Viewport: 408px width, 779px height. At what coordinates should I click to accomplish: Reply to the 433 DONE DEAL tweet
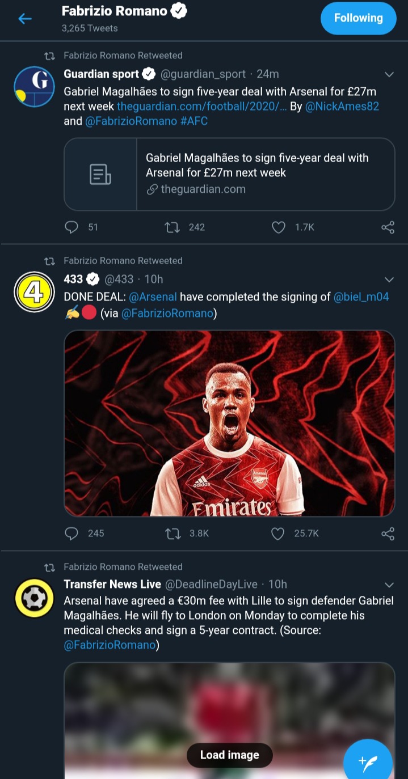pyautogui.click(x=71, y=534)
